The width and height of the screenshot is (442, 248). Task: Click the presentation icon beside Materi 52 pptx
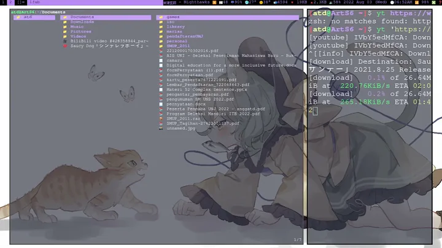(x=161, y=90)
